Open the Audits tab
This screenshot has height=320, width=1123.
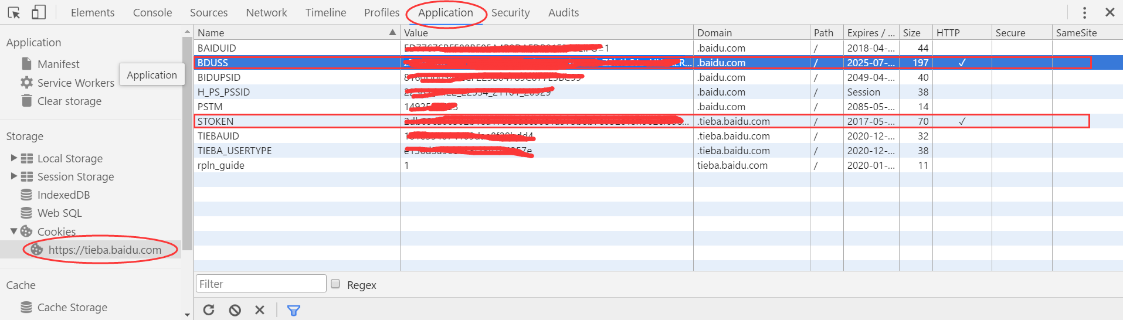click(564, 12)
